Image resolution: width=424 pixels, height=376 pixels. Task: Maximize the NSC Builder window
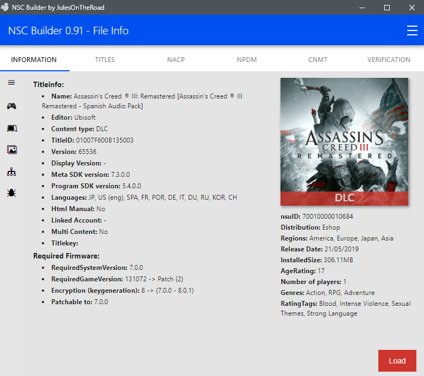coord(387,8)
